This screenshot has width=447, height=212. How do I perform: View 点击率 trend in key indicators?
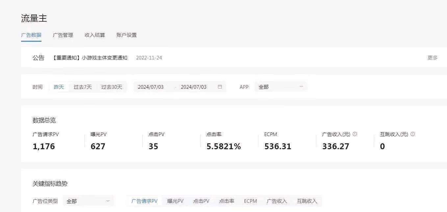coord(226,201)
